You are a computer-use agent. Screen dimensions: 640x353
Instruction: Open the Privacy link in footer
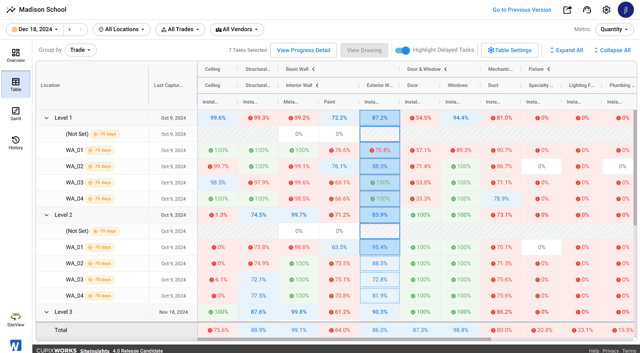pos(610,351)
